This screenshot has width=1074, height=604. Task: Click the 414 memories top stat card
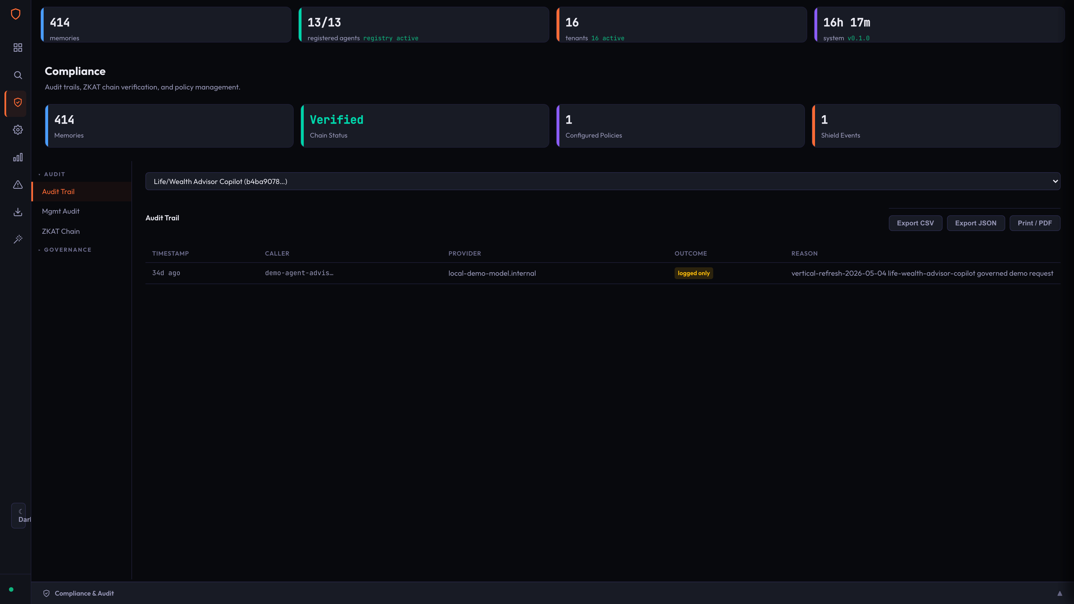166,25
